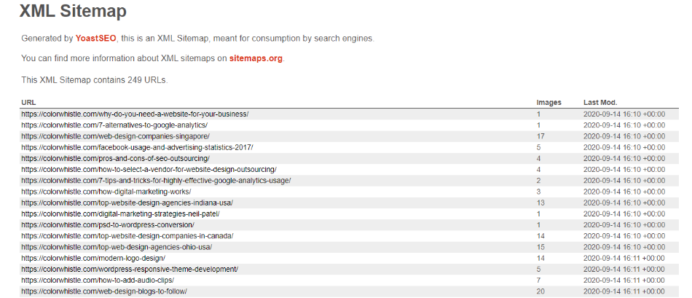Click the Images column header
The width and height of the screenshot is (692, 298).
(x=549, y=103)
